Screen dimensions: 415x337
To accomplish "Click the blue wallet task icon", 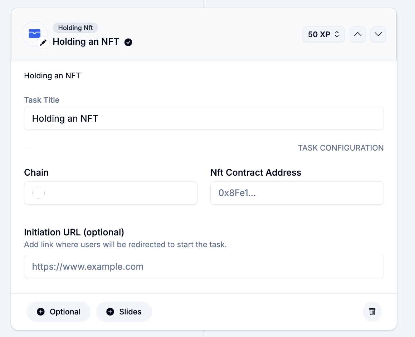I will coord(34,34).
